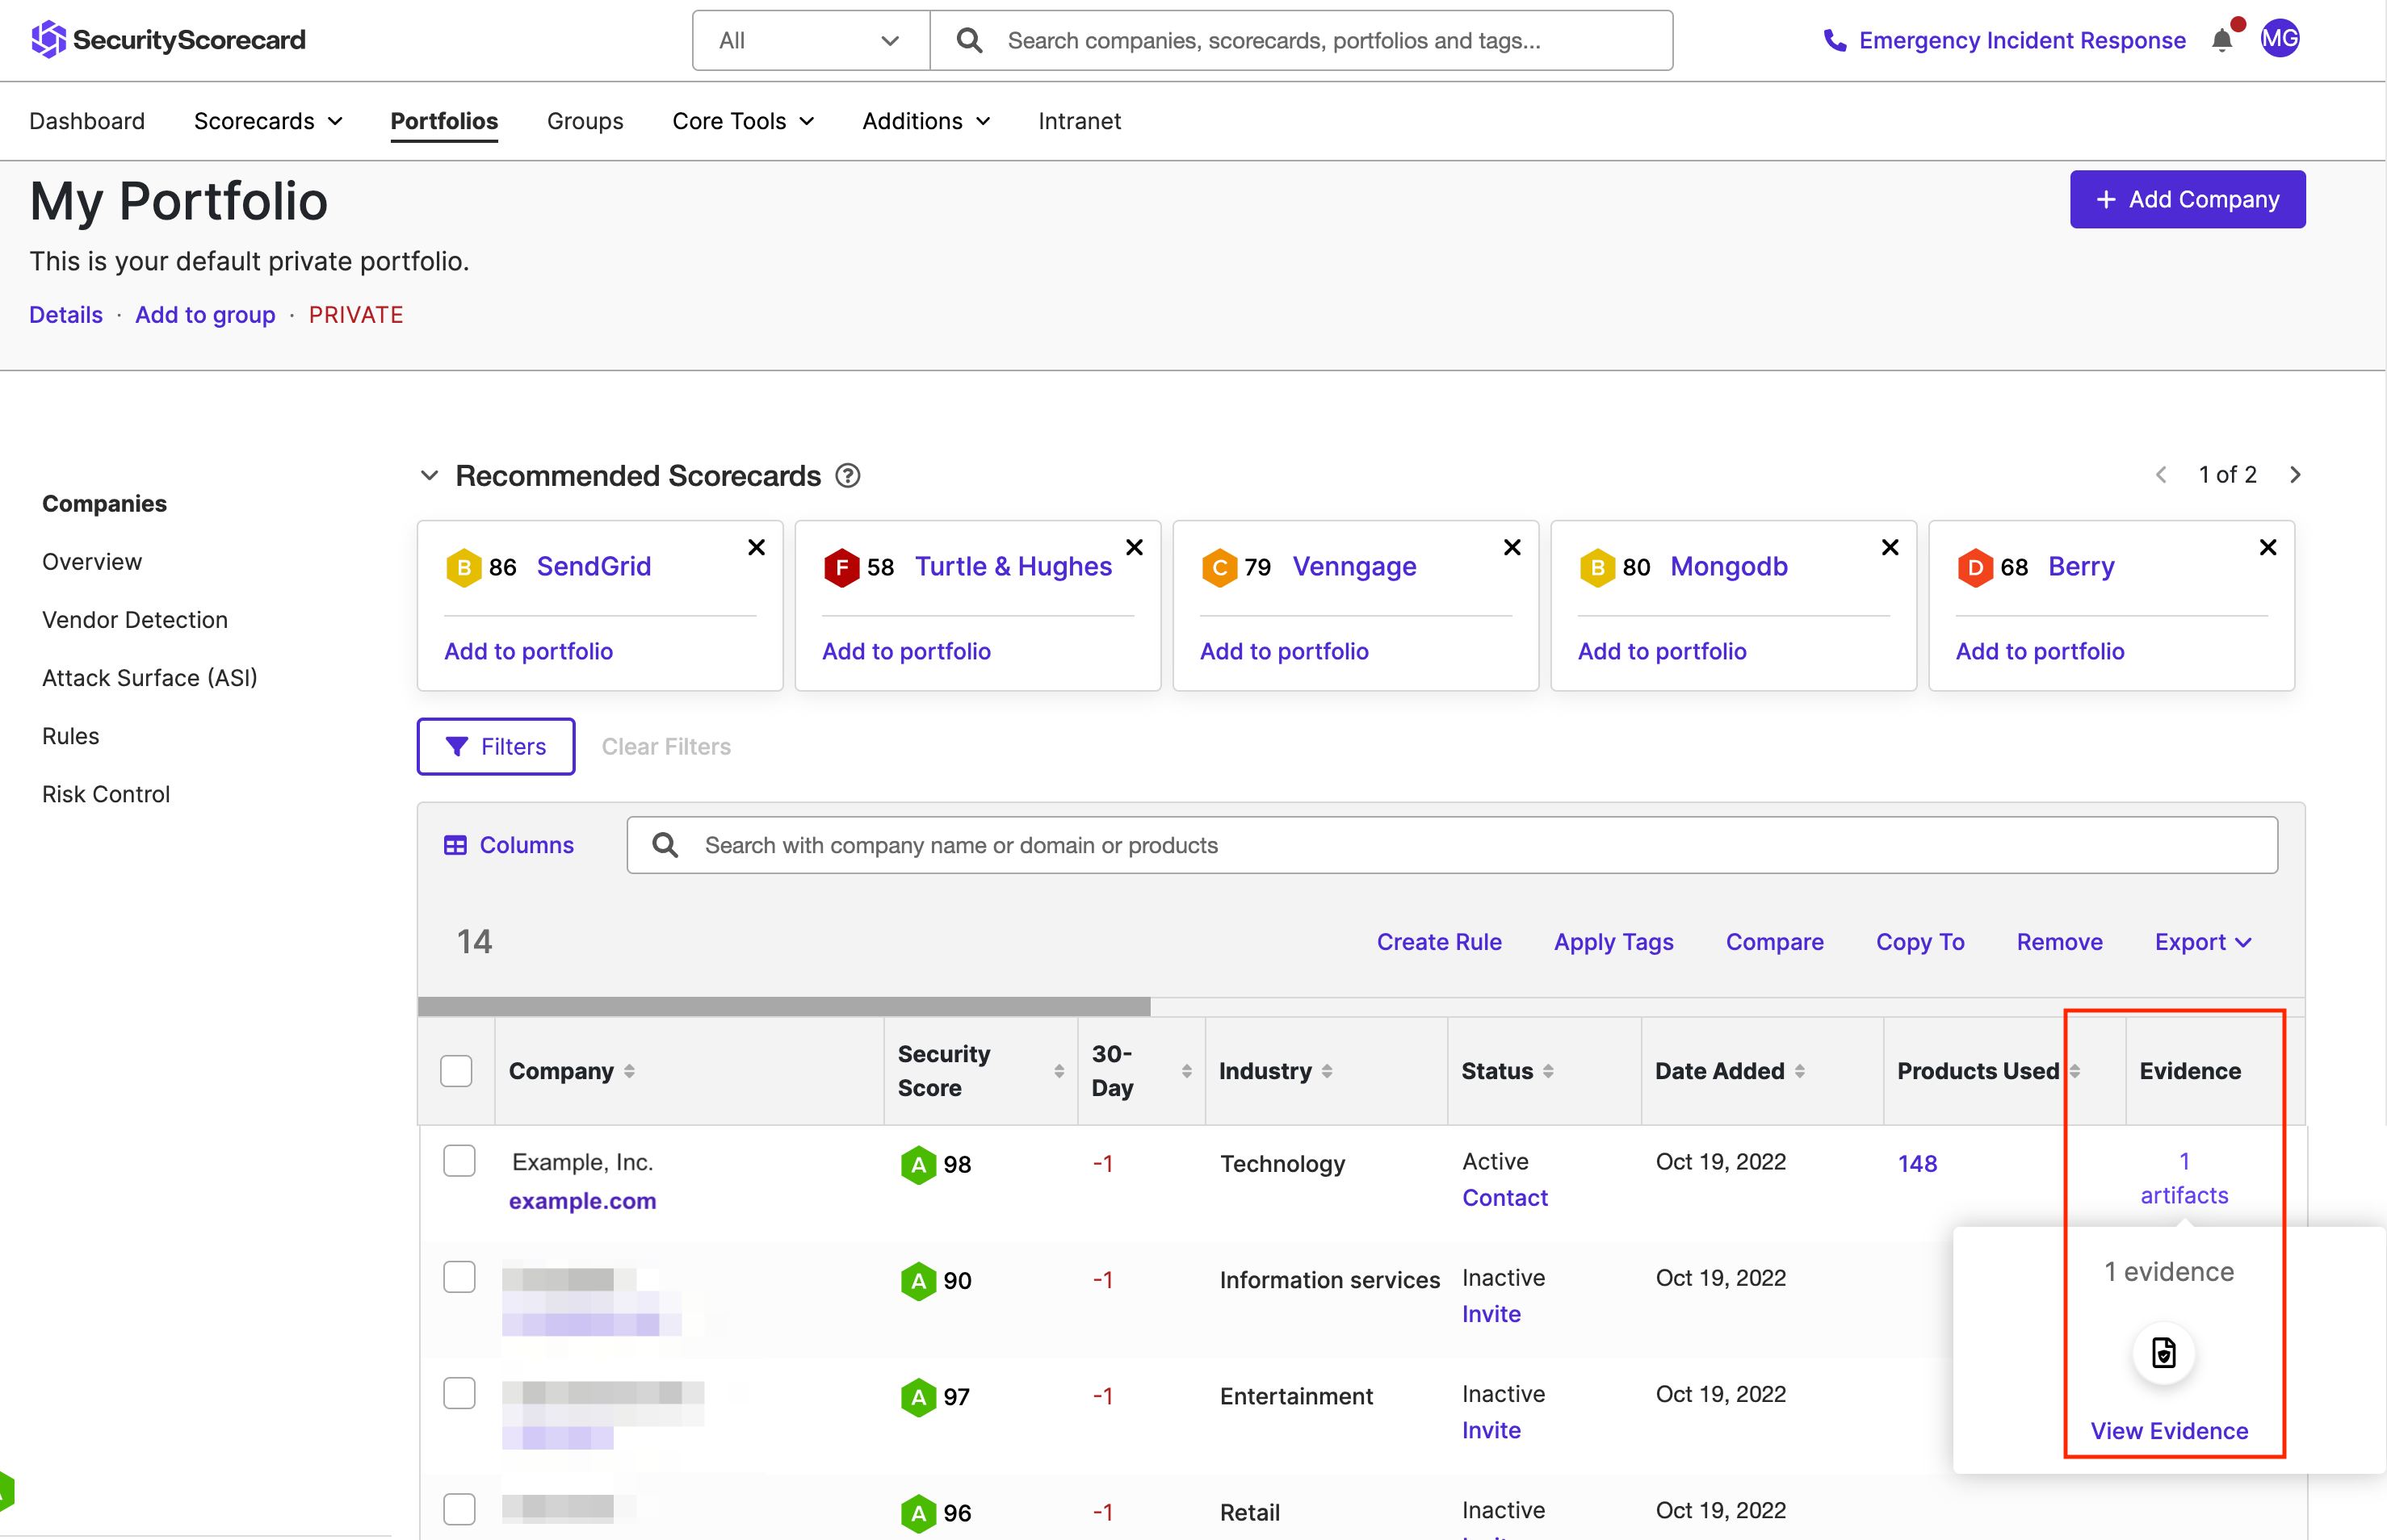The height and width of the screenshot is (1540, 2387).
Task: Open the Export dropdown
Action: [2203, 942]
